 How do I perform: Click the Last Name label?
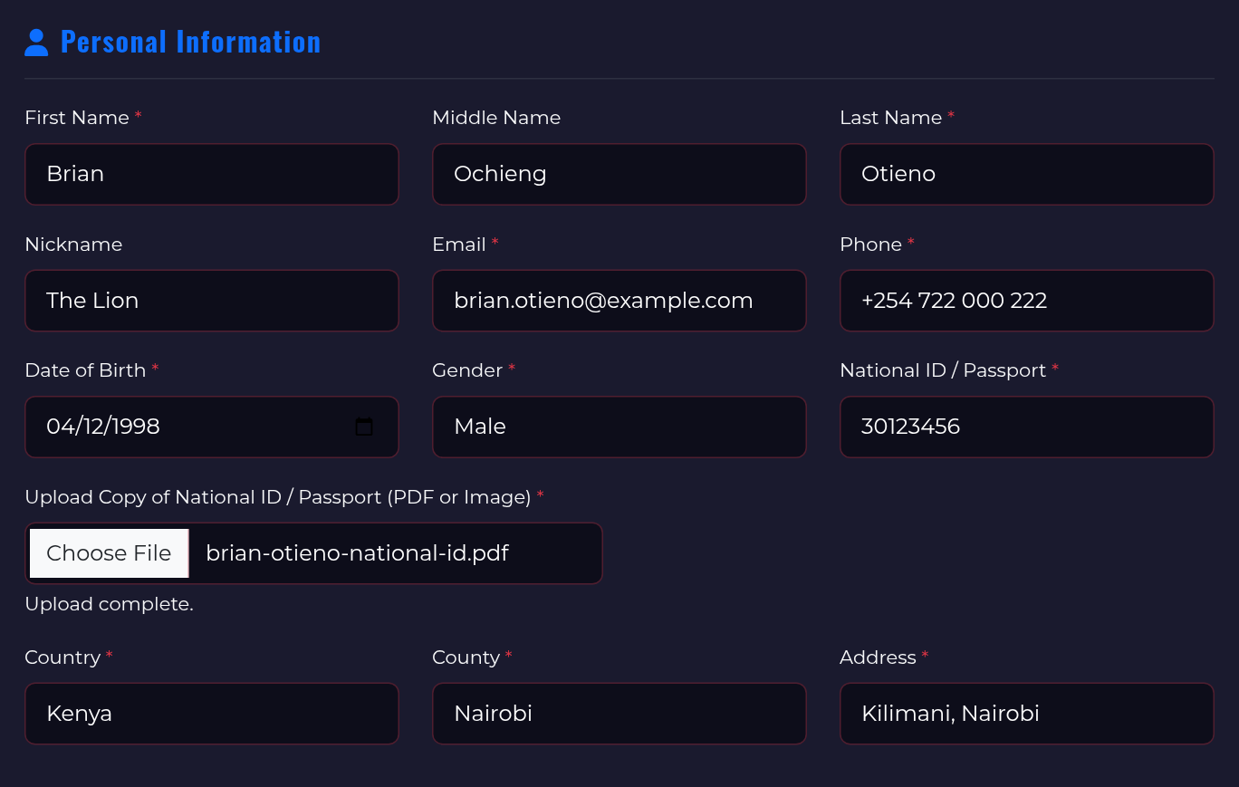tap(891, 118)
